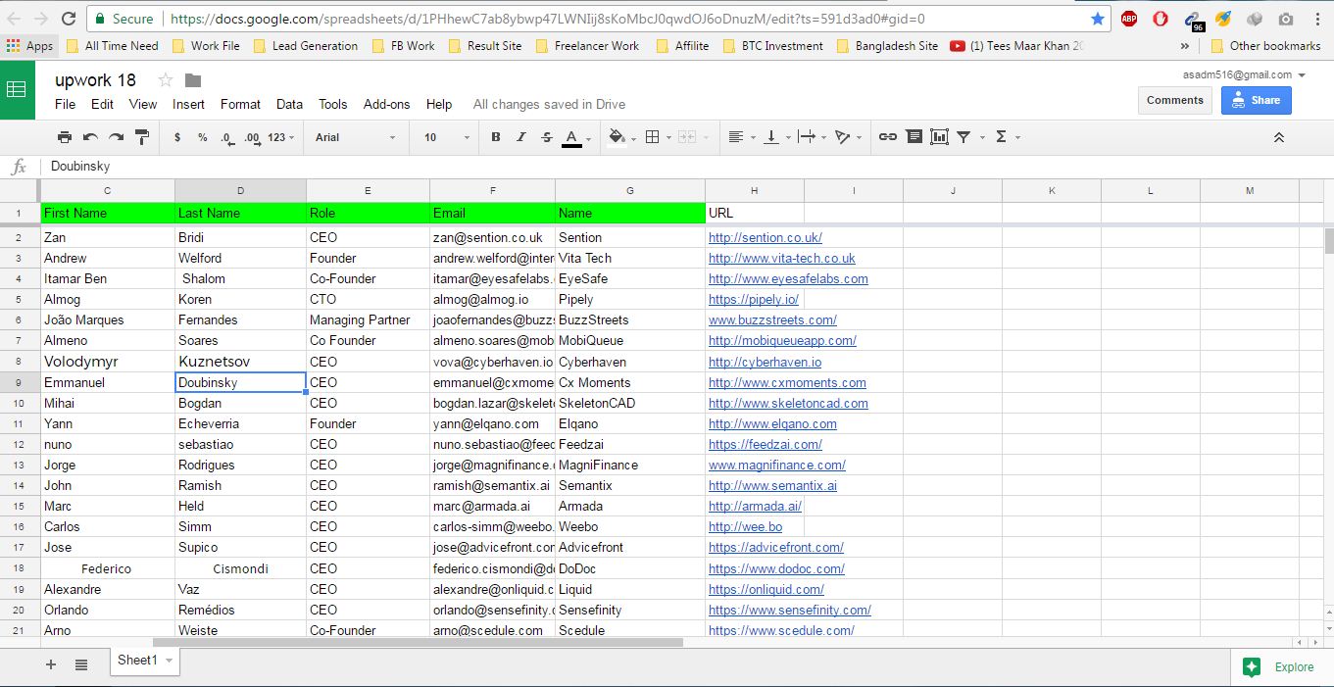Toggle strikethrough formatting

[x=547, y=137]
